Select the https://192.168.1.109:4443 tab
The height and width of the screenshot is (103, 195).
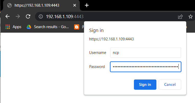click(x=41, y=5)
